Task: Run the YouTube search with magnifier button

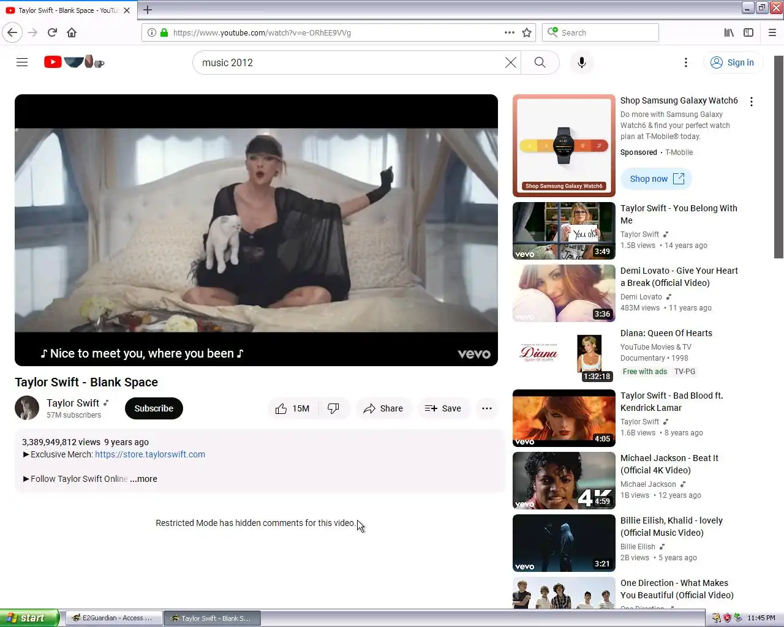Action: [540, 62]
